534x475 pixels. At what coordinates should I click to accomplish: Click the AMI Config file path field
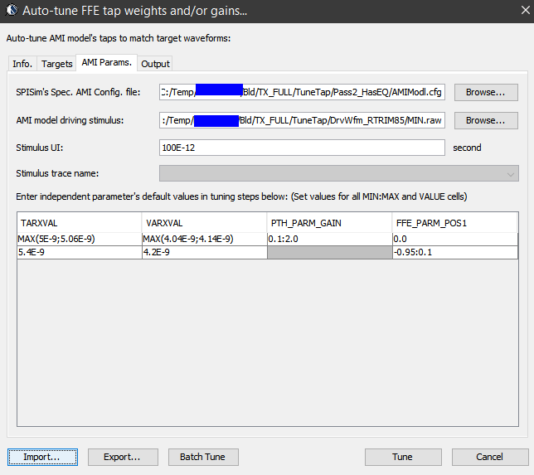click(303, 92)
